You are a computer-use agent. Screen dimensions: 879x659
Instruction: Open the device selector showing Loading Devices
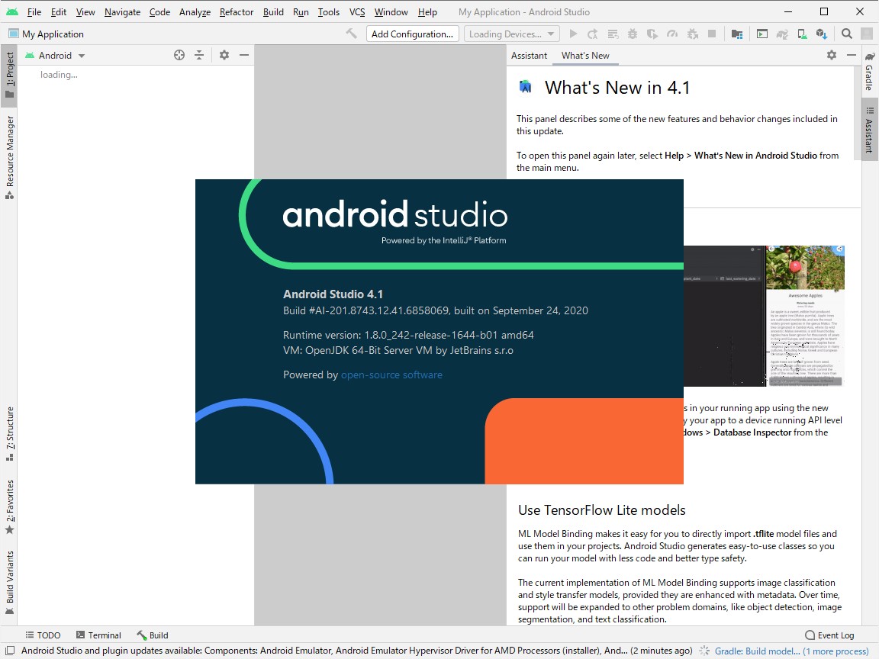[510, 34]
